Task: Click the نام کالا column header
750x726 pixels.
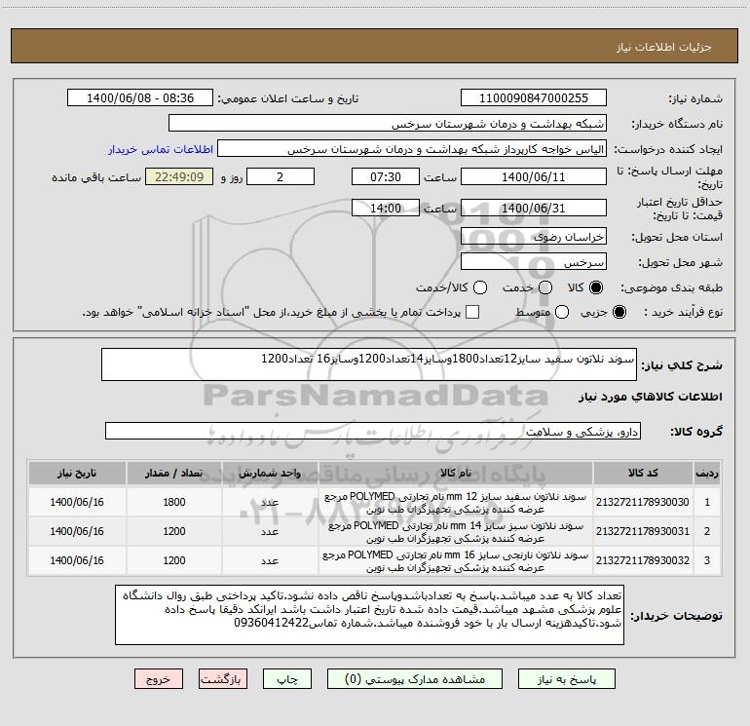Action: [x=456, y=474]
